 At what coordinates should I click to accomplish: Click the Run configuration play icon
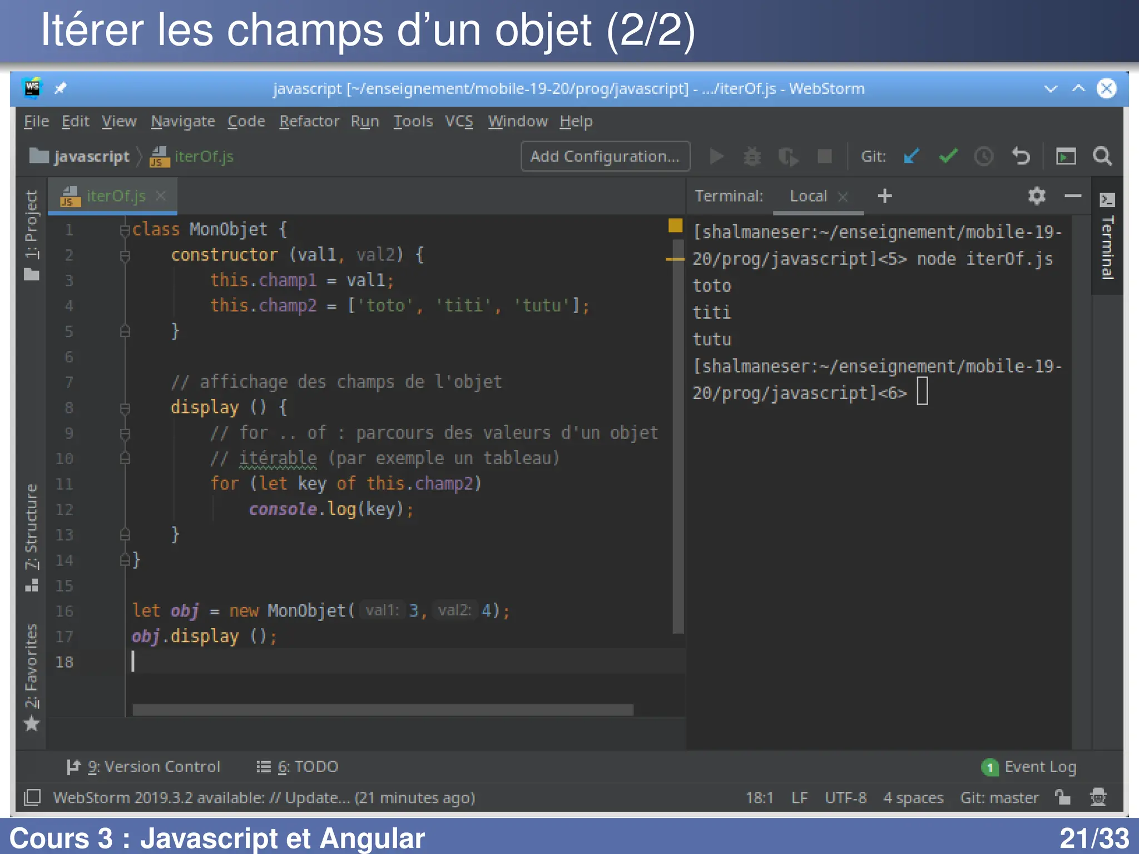pos(717,157)
